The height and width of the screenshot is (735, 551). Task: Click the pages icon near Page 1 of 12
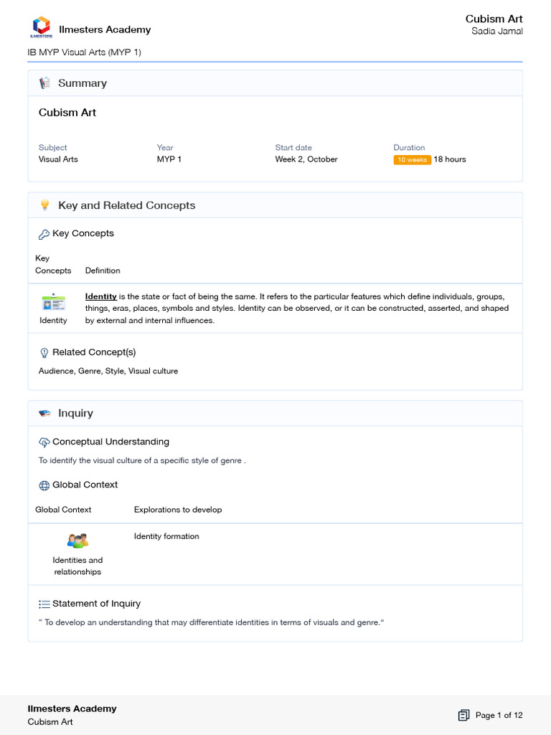pyautogui.click(x=463, y=715)
